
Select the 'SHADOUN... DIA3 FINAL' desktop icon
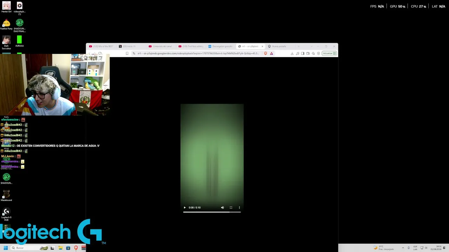(x=20, y=26)
